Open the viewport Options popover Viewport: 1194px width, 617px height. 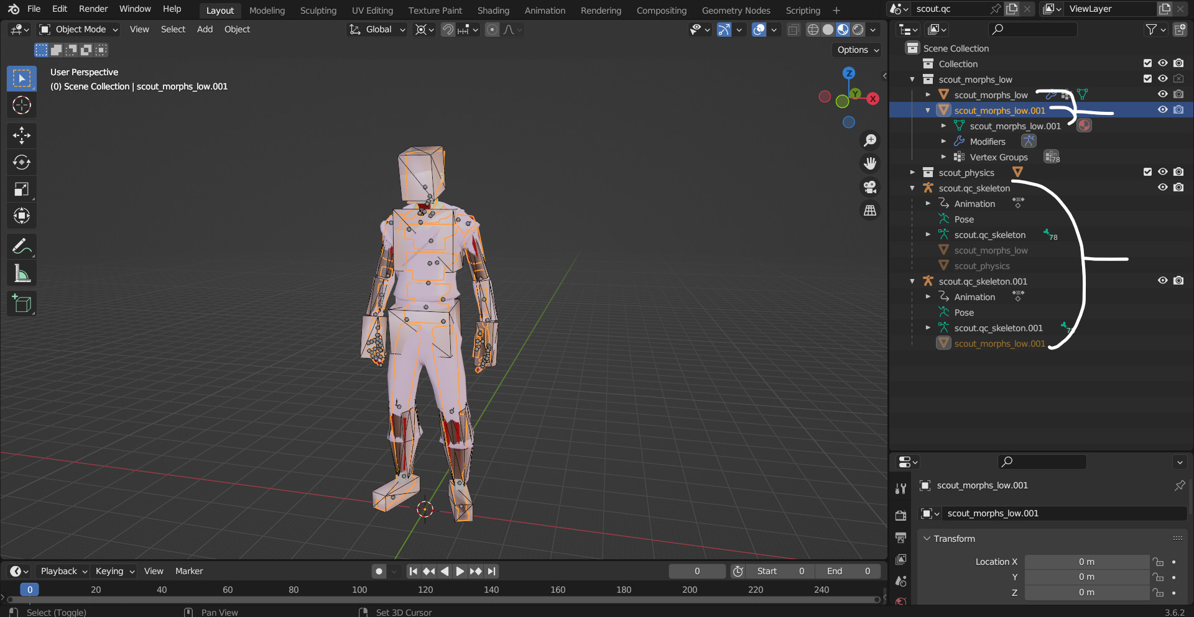point(856,50)
